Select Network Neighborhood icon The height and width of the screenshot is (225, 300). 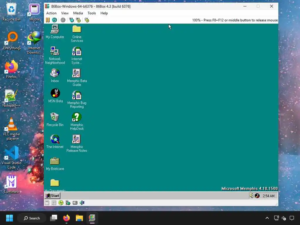[x=55, y=55]
